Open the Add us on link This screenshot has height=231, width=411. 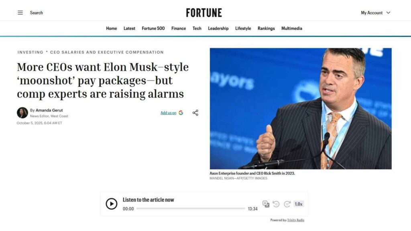tap(168, 113)
